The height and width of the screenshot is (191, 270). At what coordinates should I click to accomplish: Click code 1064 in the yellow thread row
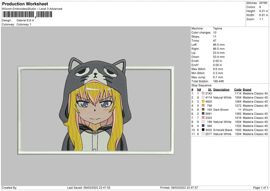238,101
